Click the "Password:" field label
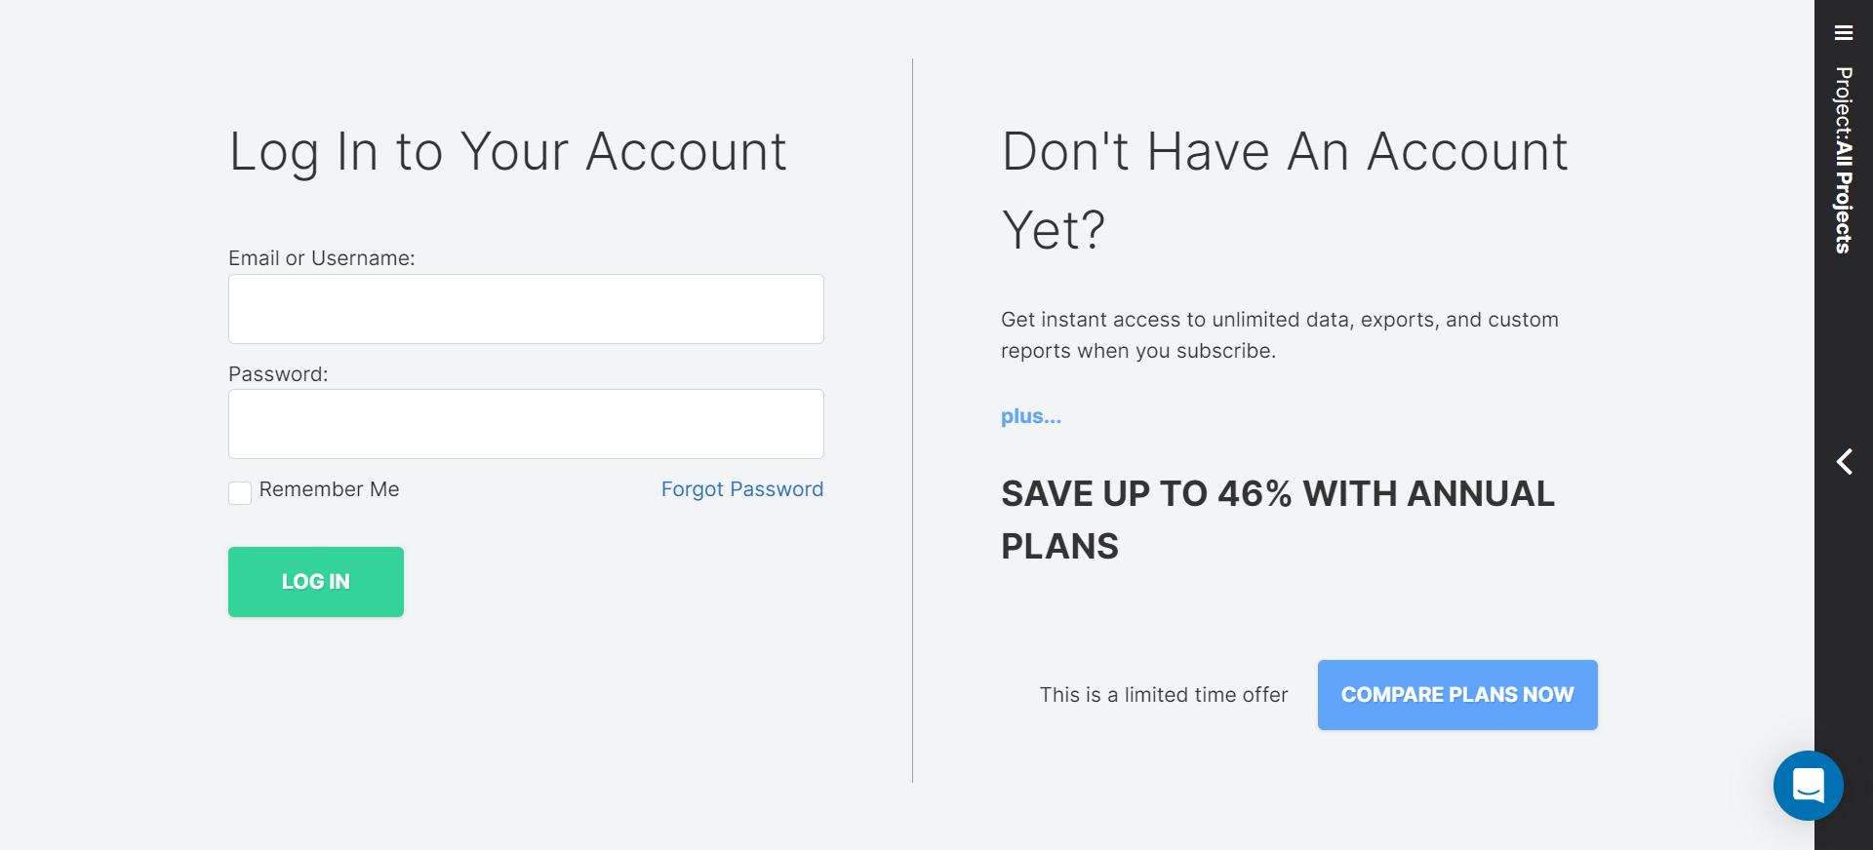Screen dimensions: 1873x850 tap(278, 374)
